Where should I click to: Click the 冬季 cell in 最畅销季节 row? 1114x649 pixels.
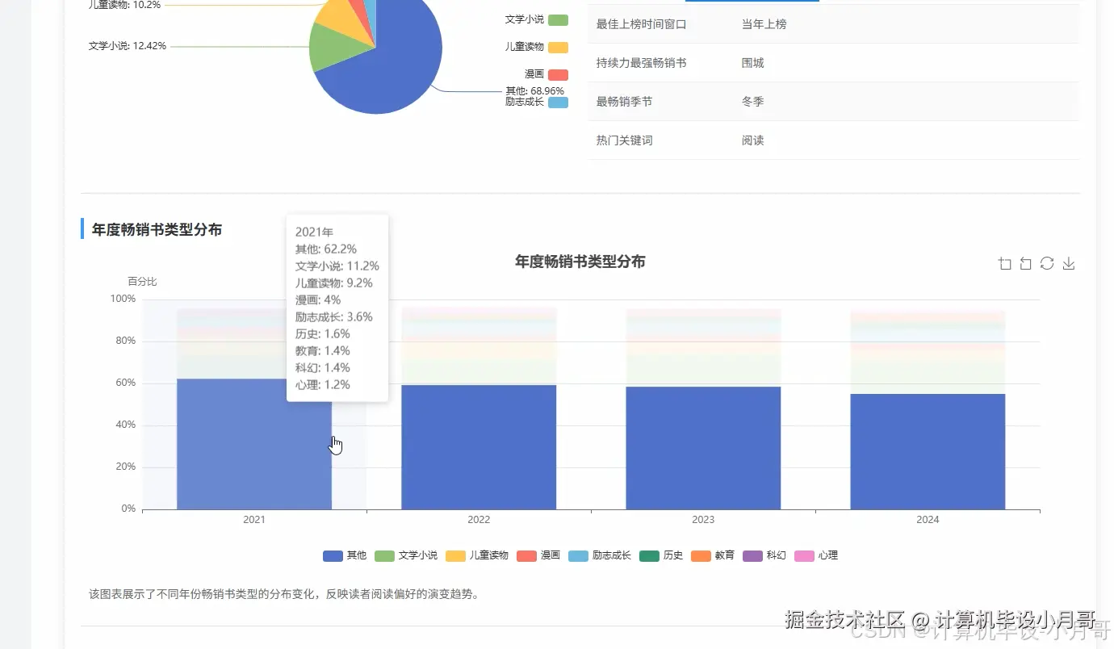point(752,101)
